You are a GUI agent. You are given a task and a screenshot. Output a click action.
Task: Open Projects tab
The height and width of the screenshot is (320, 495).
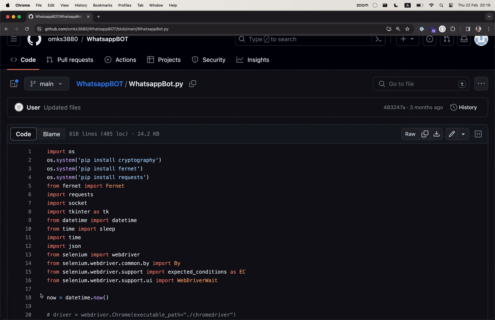tap(164, 60)
